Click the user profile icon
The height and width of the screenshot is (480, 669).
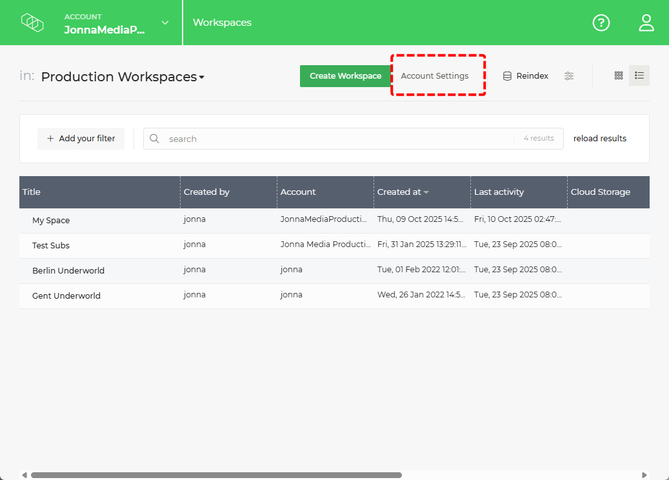(x=646, y=23)
